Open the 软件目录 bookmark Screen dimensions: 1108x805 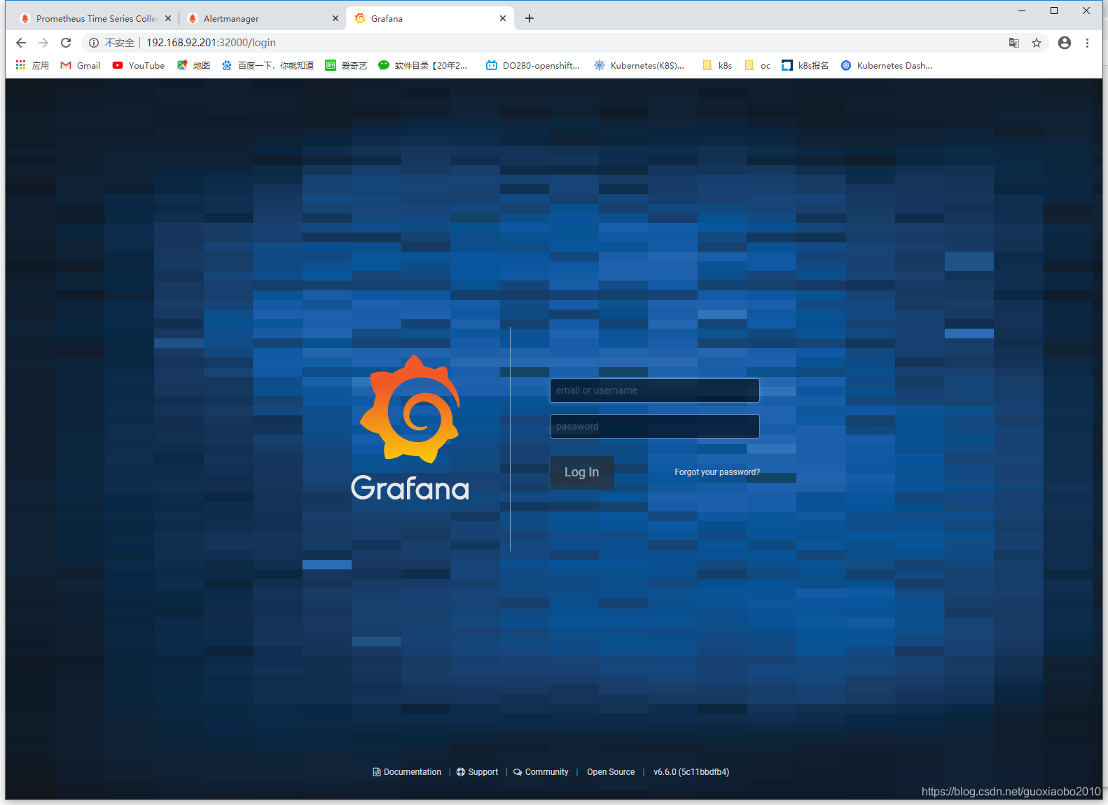423,65
